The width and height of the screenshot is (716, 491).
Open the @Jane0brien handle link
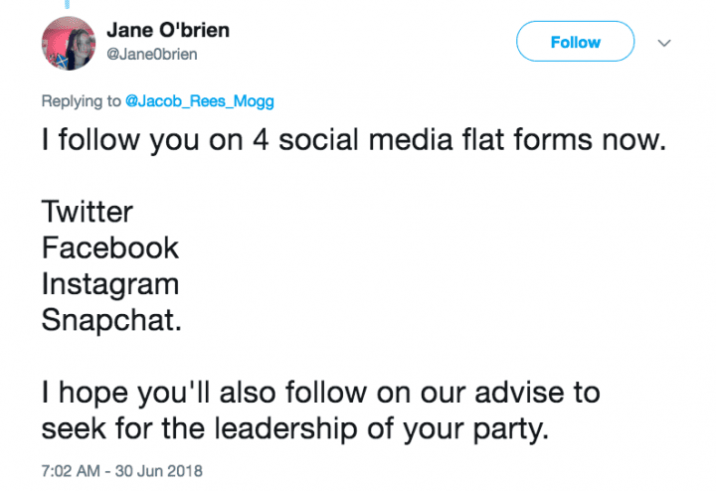point(152,55)
